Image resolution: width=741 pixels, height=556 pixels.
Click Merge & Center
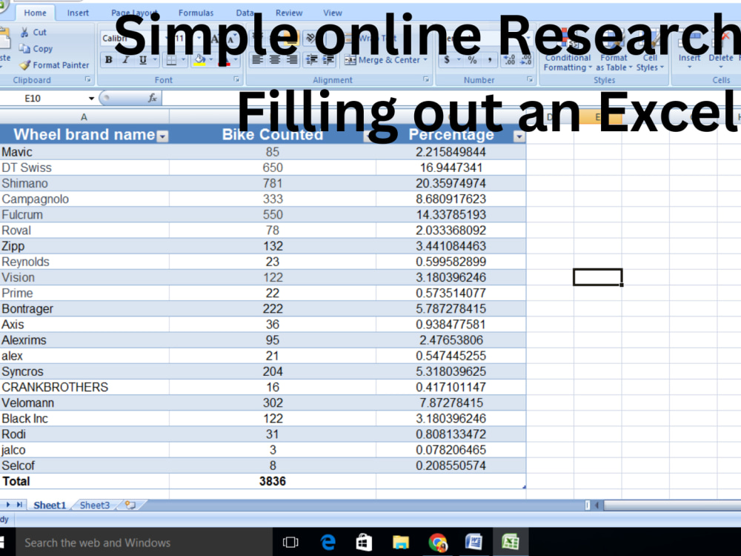tap(382, 60)
